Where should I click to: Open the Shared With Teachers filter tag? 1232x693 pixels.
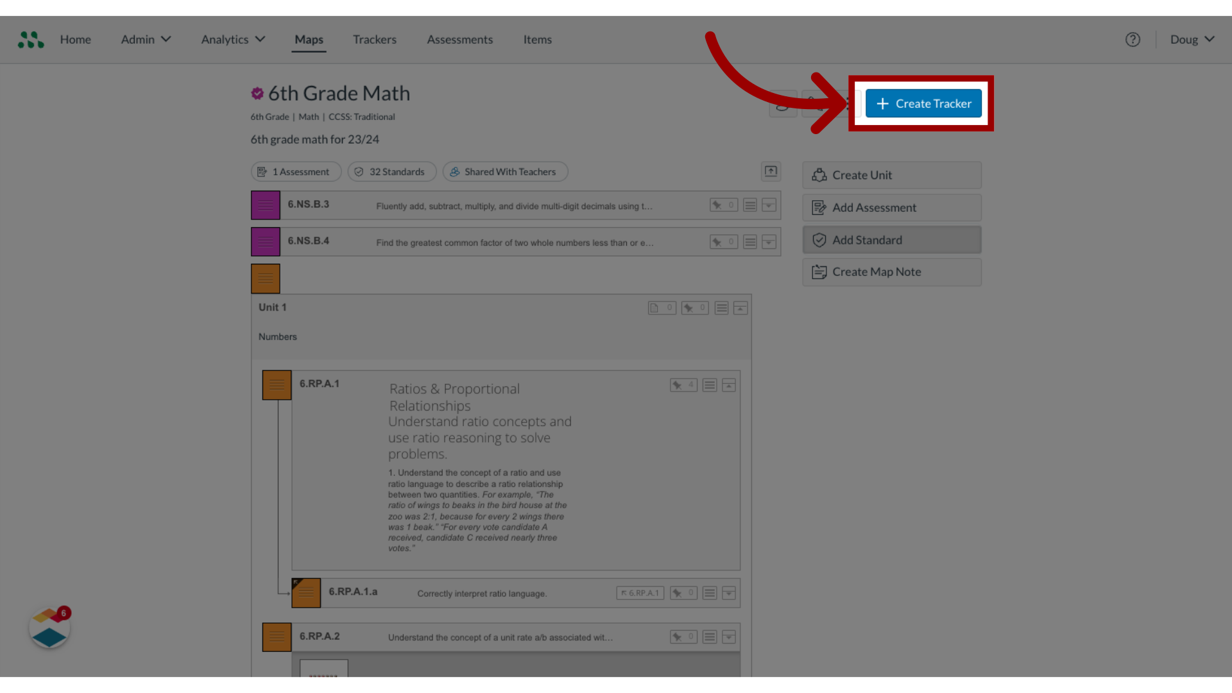click(504, 171)
